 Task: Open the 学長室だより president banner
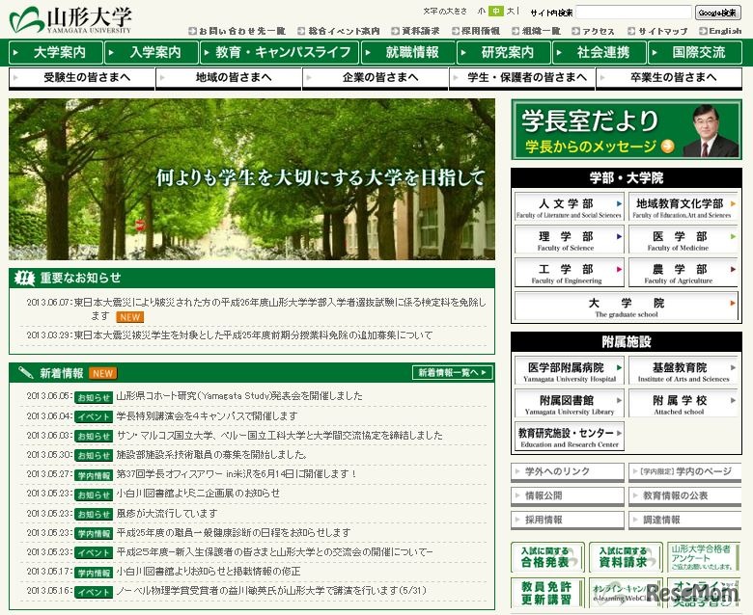pyautogui.click(x=627, y=129)
